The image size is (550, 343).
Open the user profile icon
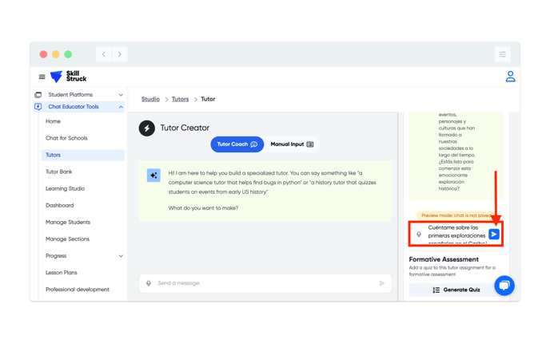tap(510, 77)
